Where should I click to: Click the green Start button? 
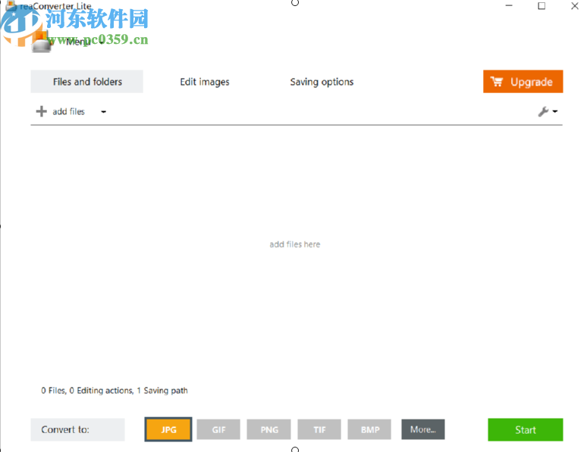[526, 429]
